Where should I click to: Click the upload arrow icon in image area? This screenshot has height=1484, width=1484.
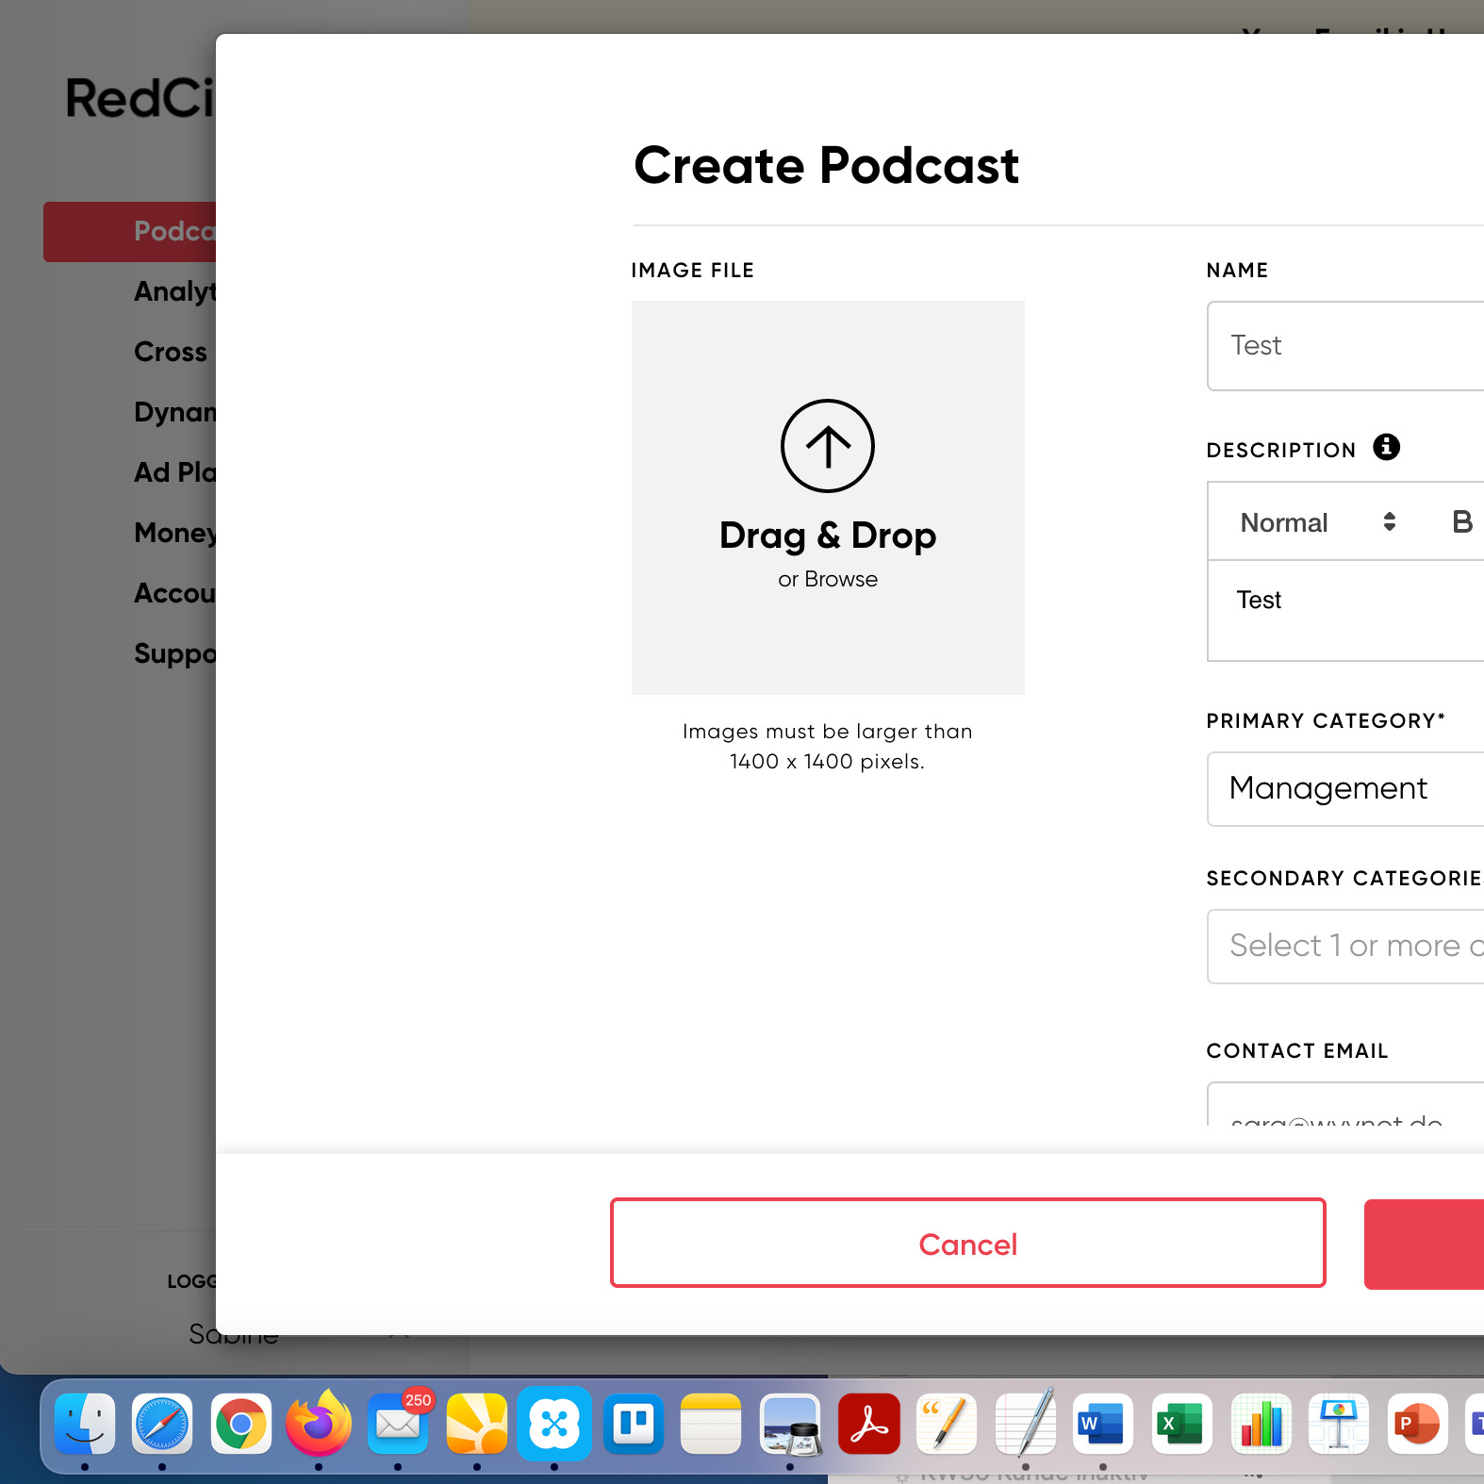point(828,446)
